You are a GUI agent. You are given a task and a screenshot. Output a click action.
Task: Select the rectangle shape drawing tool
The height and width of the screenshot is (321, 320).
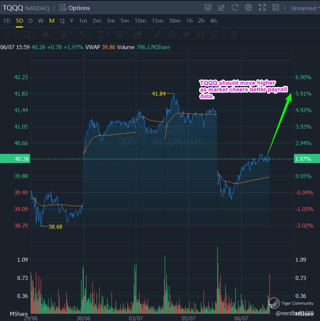pos(26,34)
